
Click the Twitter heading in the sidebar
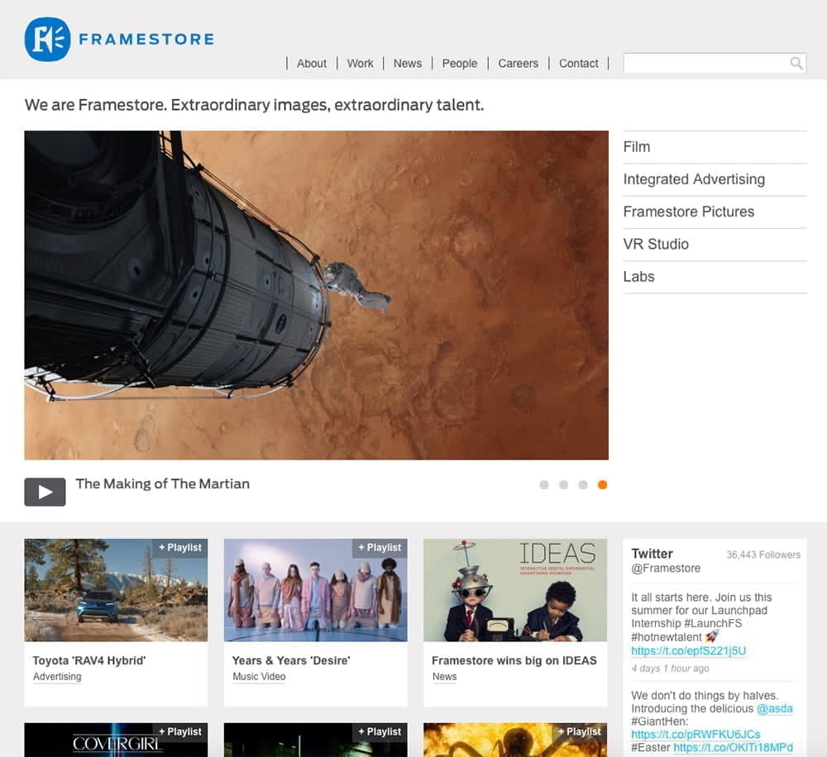pyautogui.click(x=652, y=554)
